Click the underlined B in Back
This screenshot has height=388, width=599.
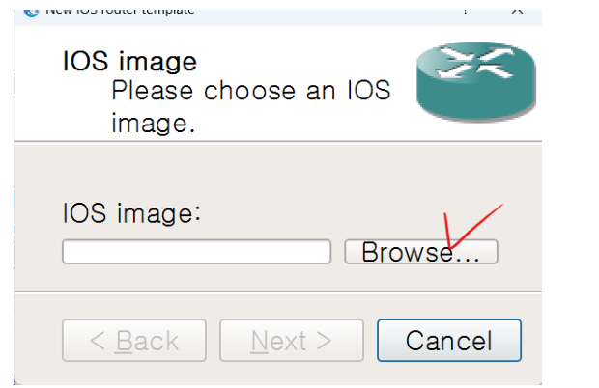point(125,341)
